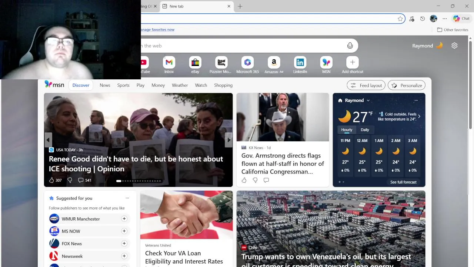This screenshot has height=267, width=474.
Task: Open Gov. Armstrong flags half-staff article
Action: tap(283, 164)
